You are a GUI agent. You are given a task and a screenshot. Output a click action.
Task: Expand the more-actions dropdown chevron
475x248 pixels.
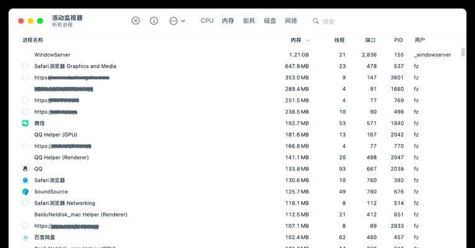click(x=183, y=21)
